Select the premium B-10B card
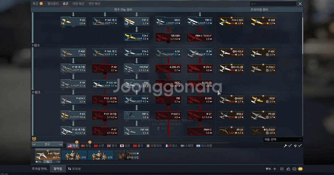 [x=263, y=22]
